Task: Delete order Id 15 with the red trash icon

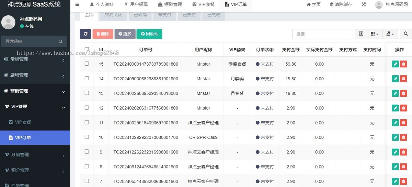Action: click(x=403, y=64)
